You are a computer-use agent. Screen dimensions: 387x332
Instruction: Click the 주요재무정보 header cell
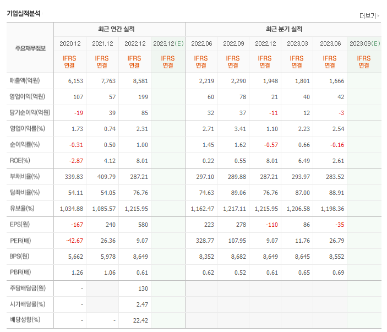coord(30,48)
